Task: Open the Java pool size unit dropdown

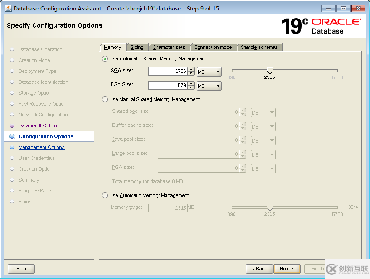Action: coord(263,141)
